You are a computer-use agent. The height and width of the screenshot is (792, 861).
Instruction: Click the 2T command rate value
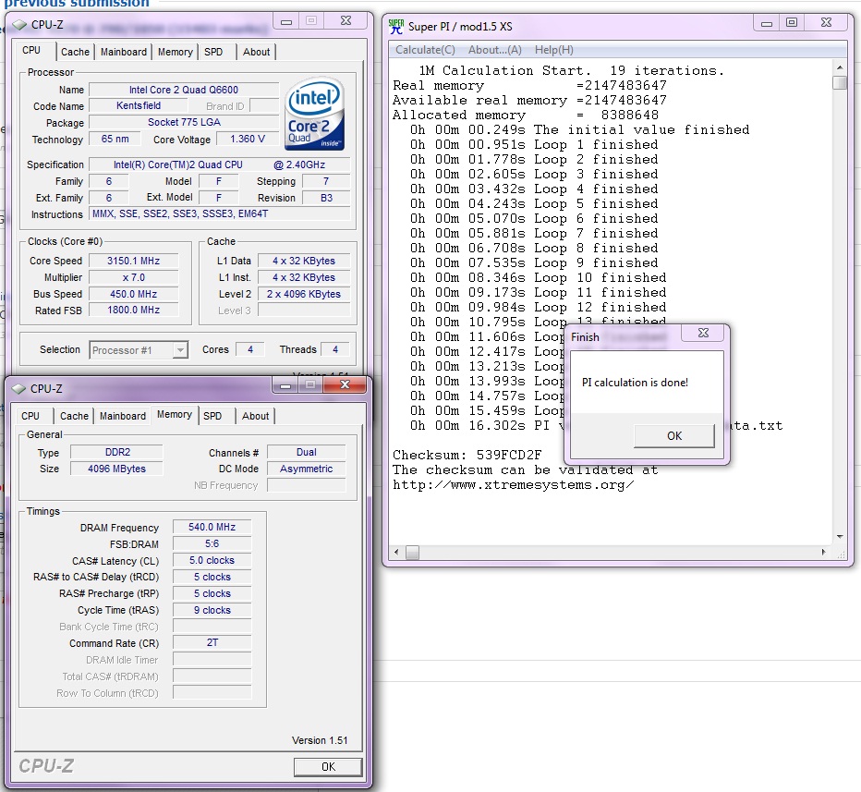(x=212, y=642)
